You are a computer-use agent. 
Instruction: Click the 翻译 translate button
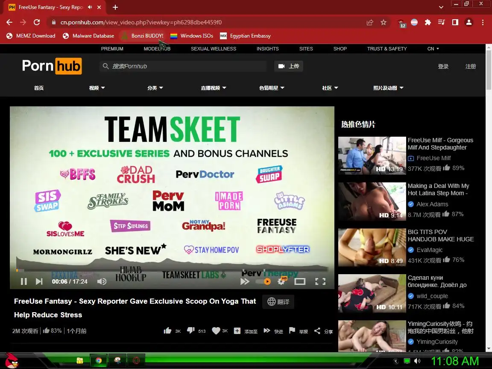point(278,302)
